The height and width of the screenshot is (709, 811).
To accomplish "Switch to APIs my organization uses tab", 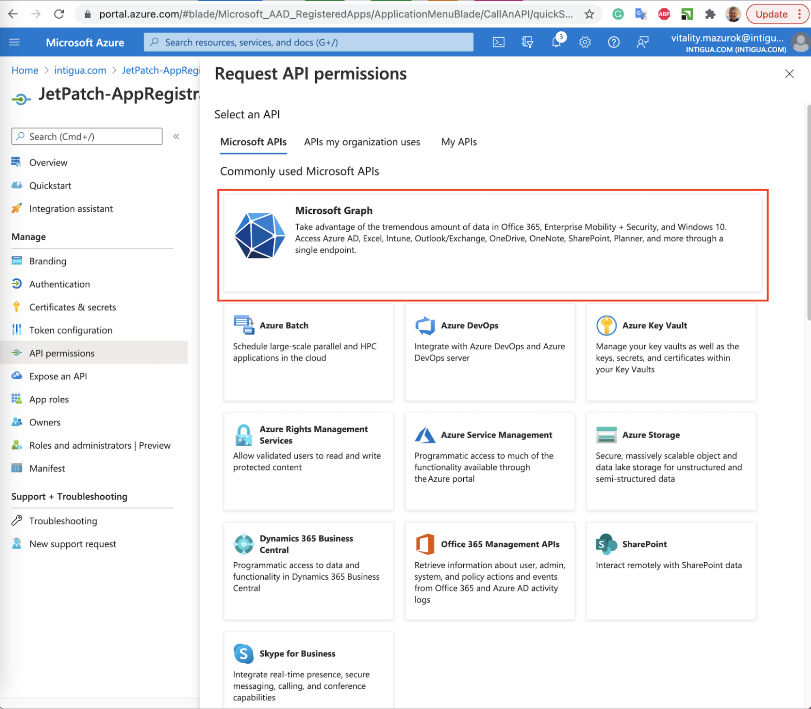I will 362,142.
